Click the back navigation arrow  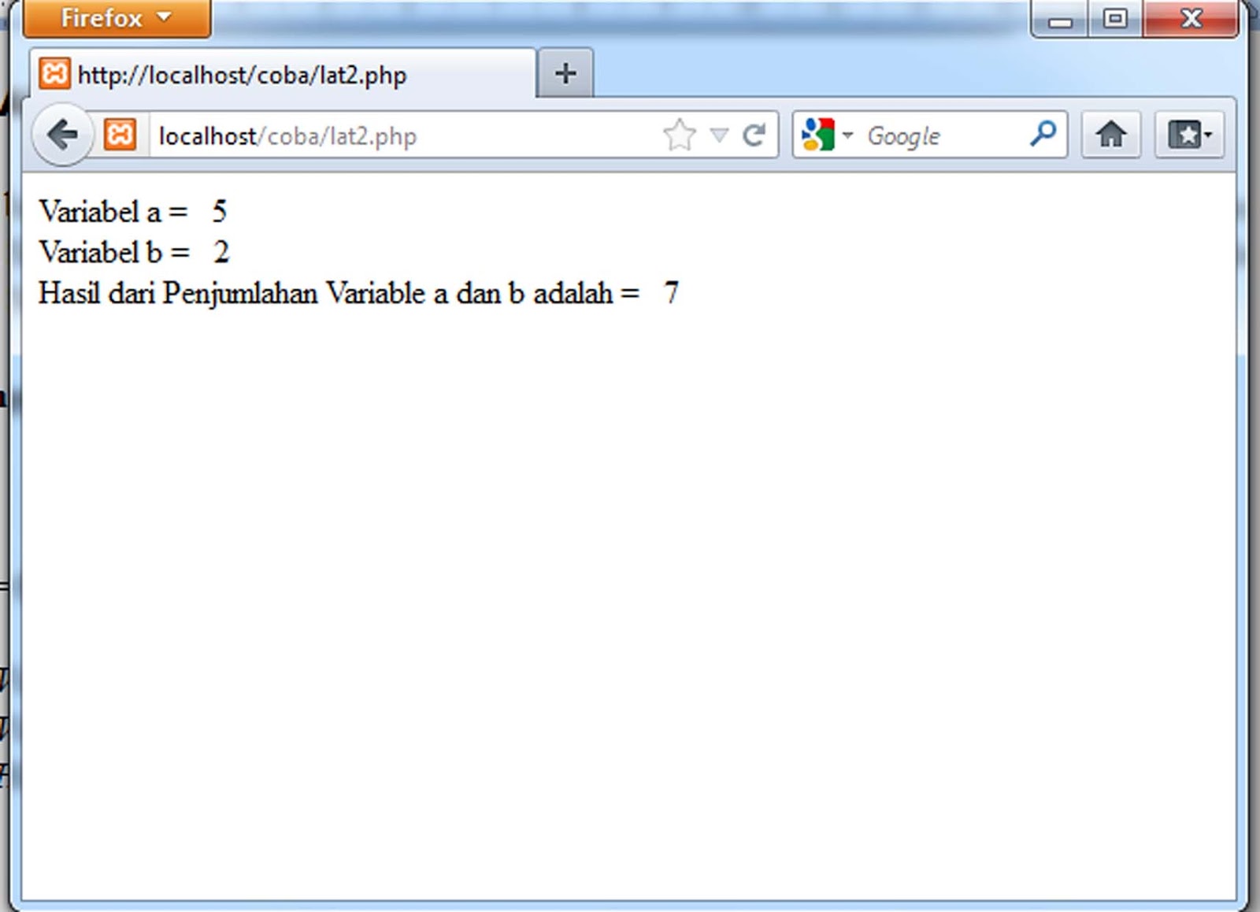coord(61,135)
